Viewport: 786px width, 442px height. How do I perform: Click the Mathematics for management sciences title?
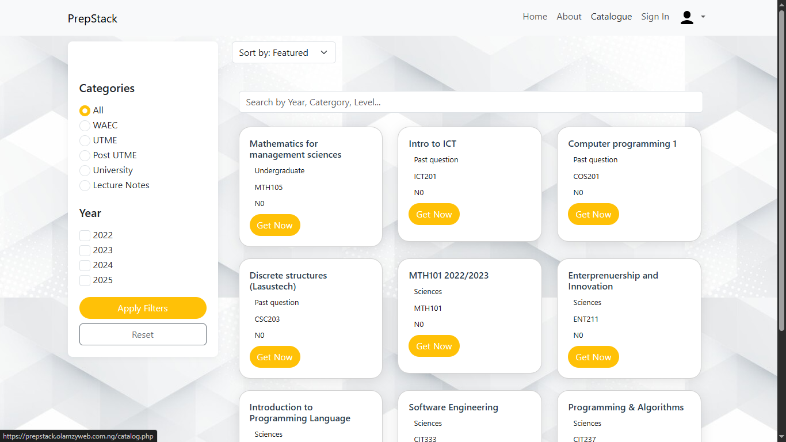[296, 149]
